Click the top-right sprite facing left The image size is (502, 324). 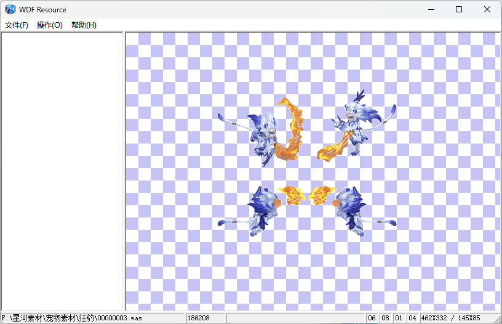pos(357,126)
